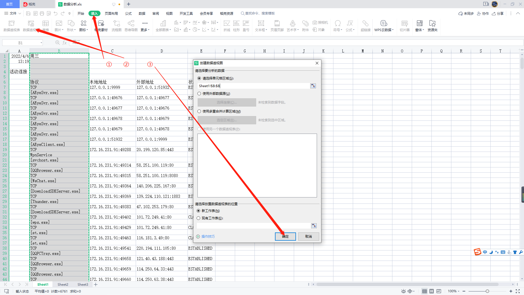Image resolution: width=524 pixels, height=295 pixels.
Task: Switch to page layout view in status bar
Action: pos(432,291)
